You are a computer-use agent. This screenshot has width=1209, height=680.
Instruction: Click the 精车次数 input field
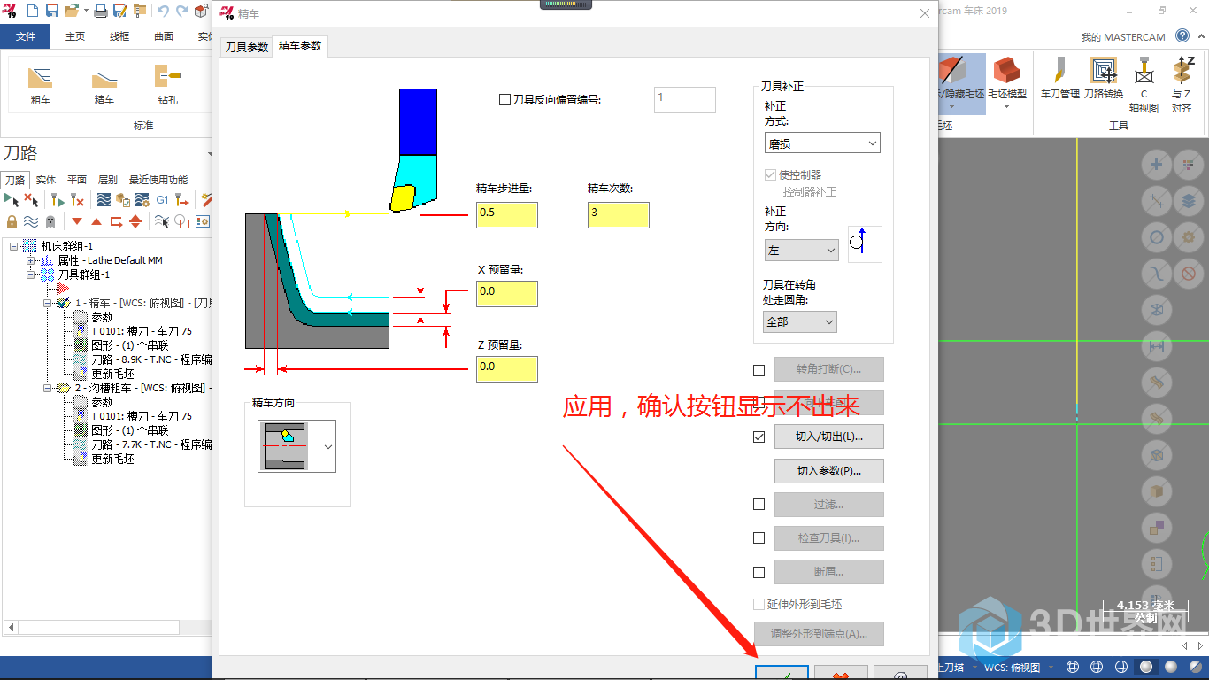coord(619,215)
